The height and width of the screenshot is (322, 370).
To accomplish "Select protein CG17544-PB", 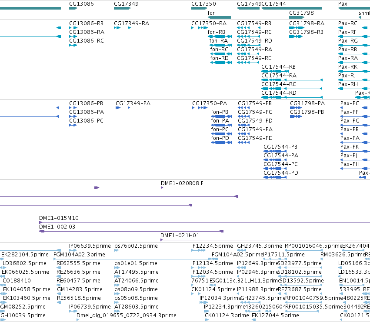I will pyautogui.click(x=280, y=147).
